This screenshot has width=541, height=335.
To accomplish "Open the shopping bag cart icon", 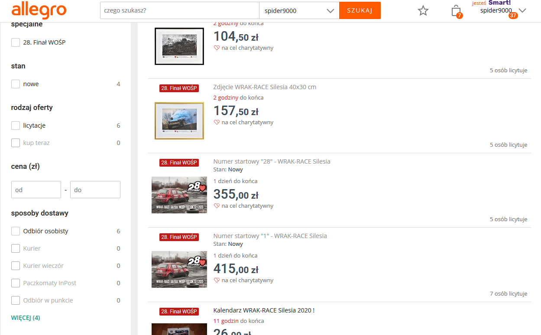I will 456,10.
